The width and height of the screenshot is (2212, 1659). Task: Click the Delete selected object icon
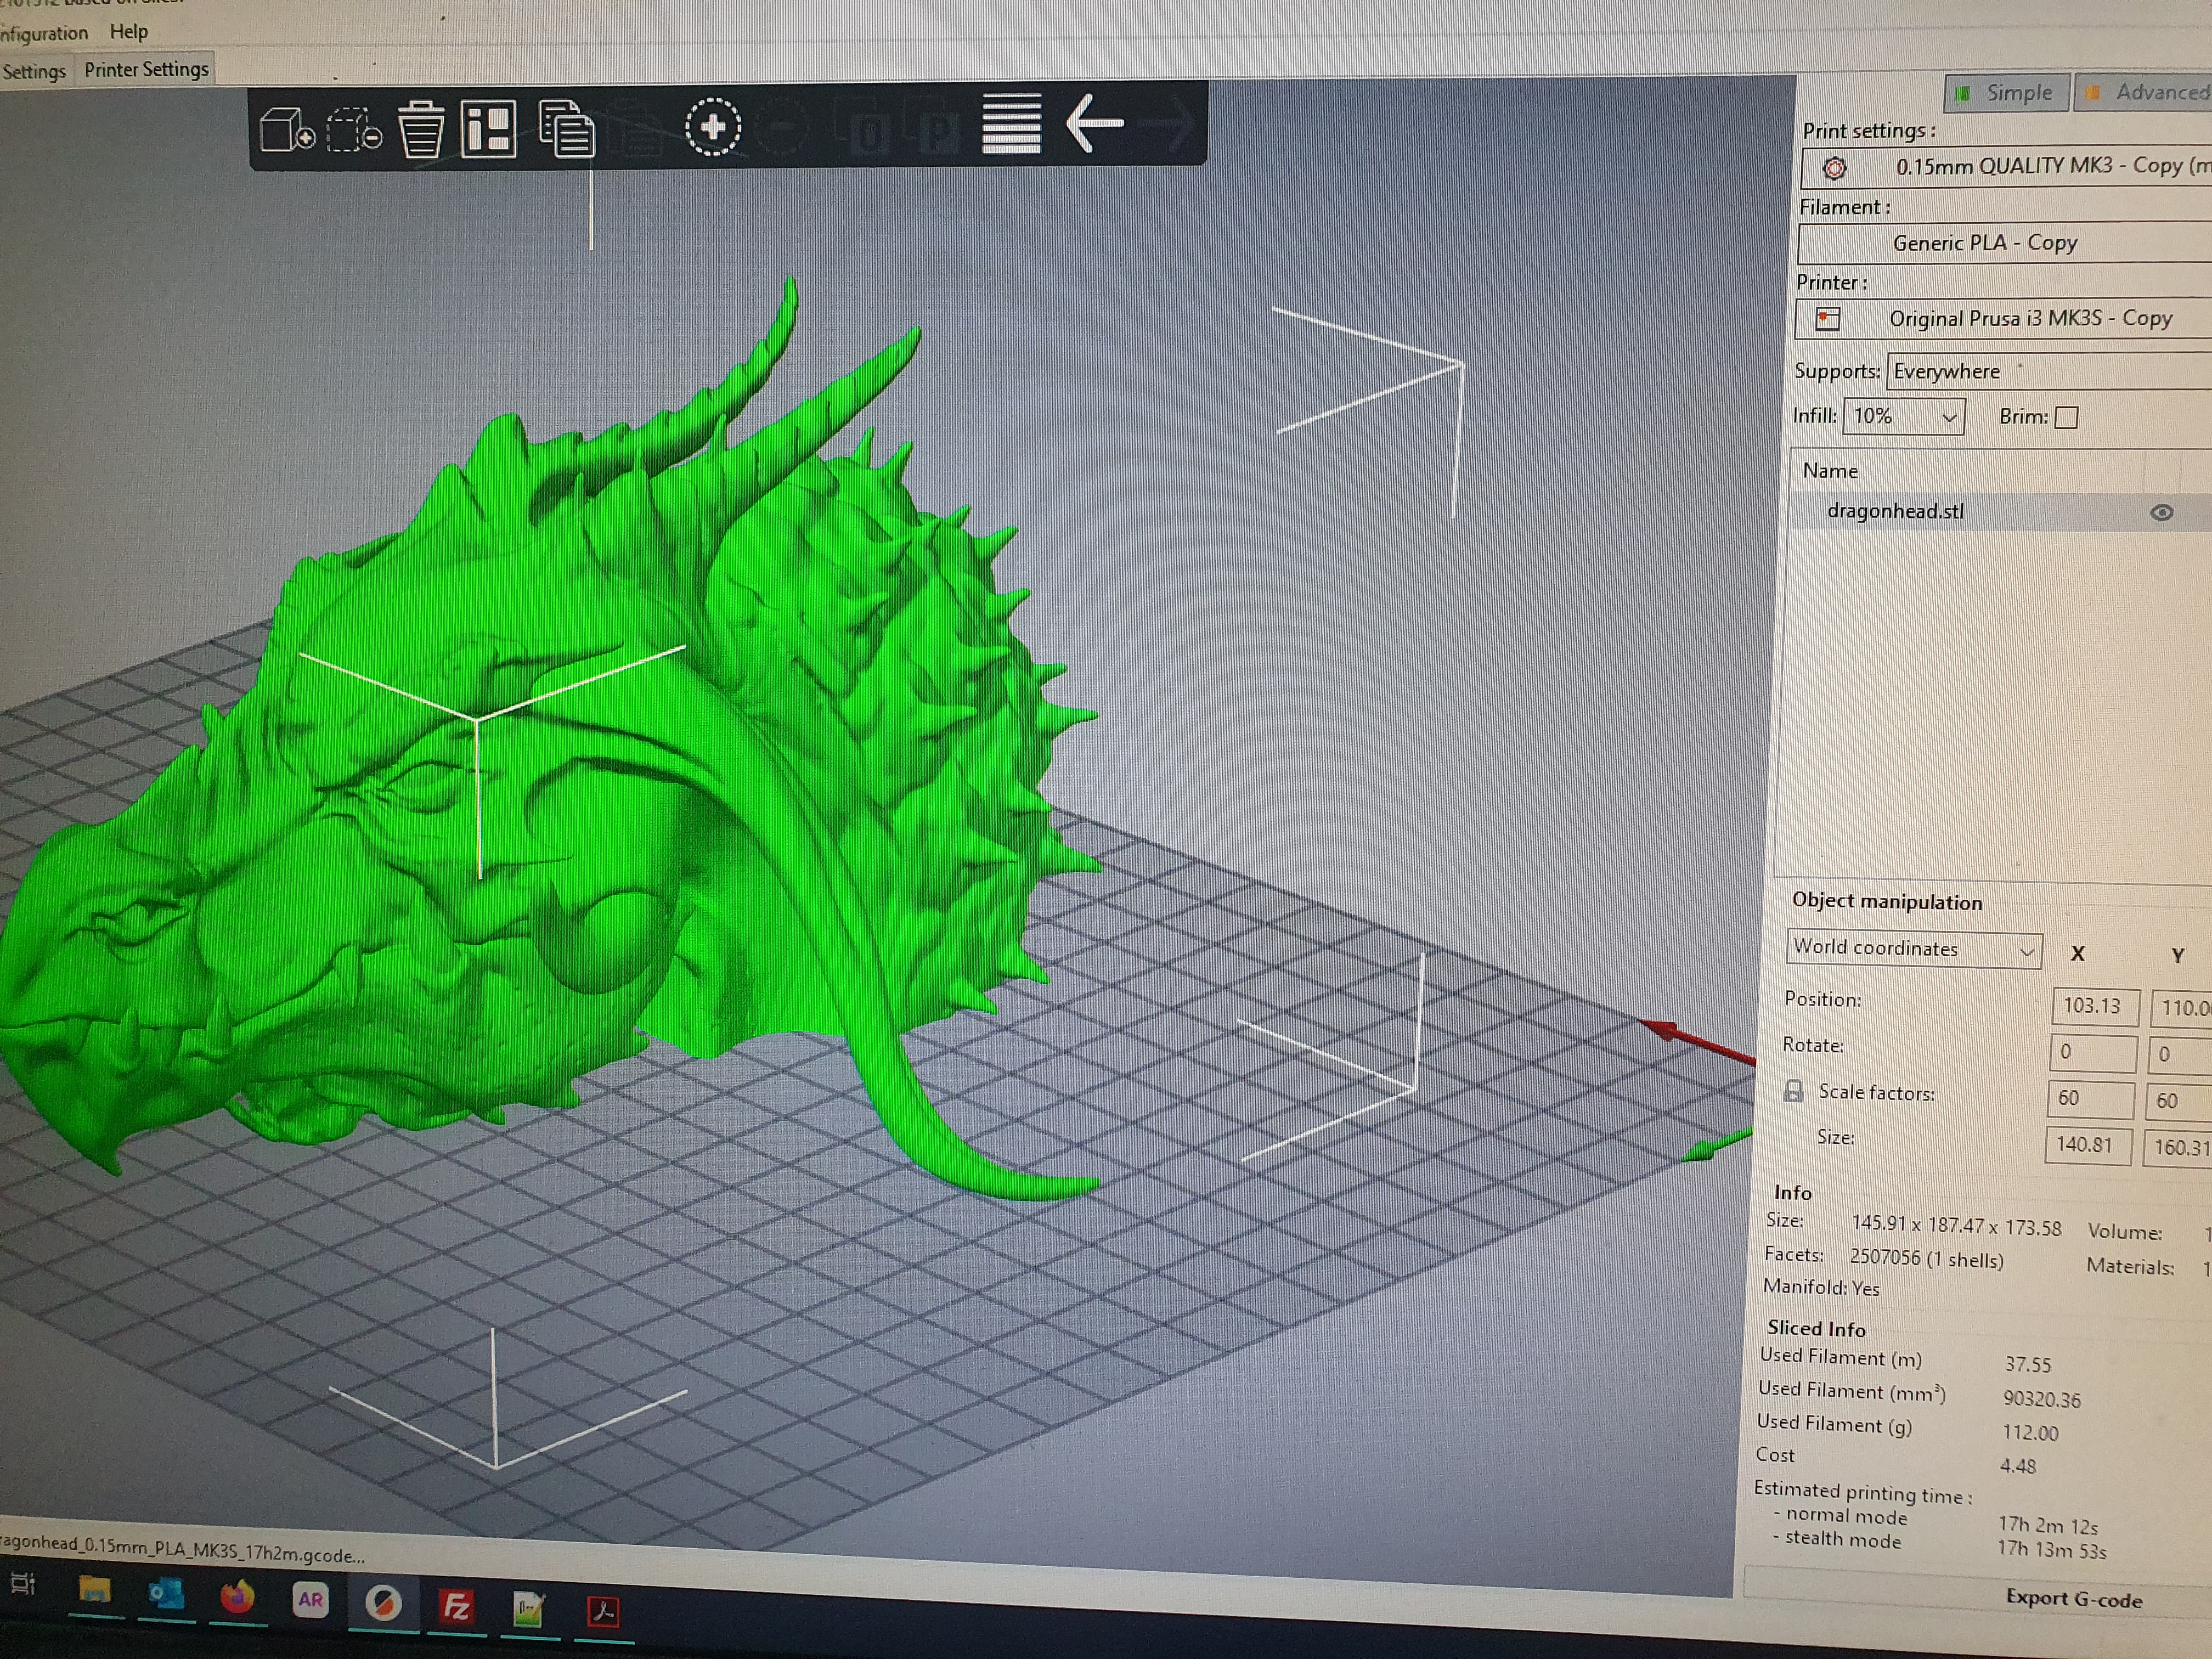pos(355,130)
